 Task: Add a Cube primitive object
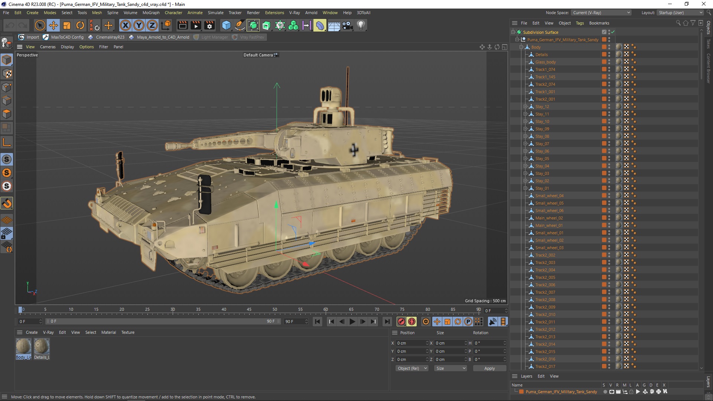226,25
